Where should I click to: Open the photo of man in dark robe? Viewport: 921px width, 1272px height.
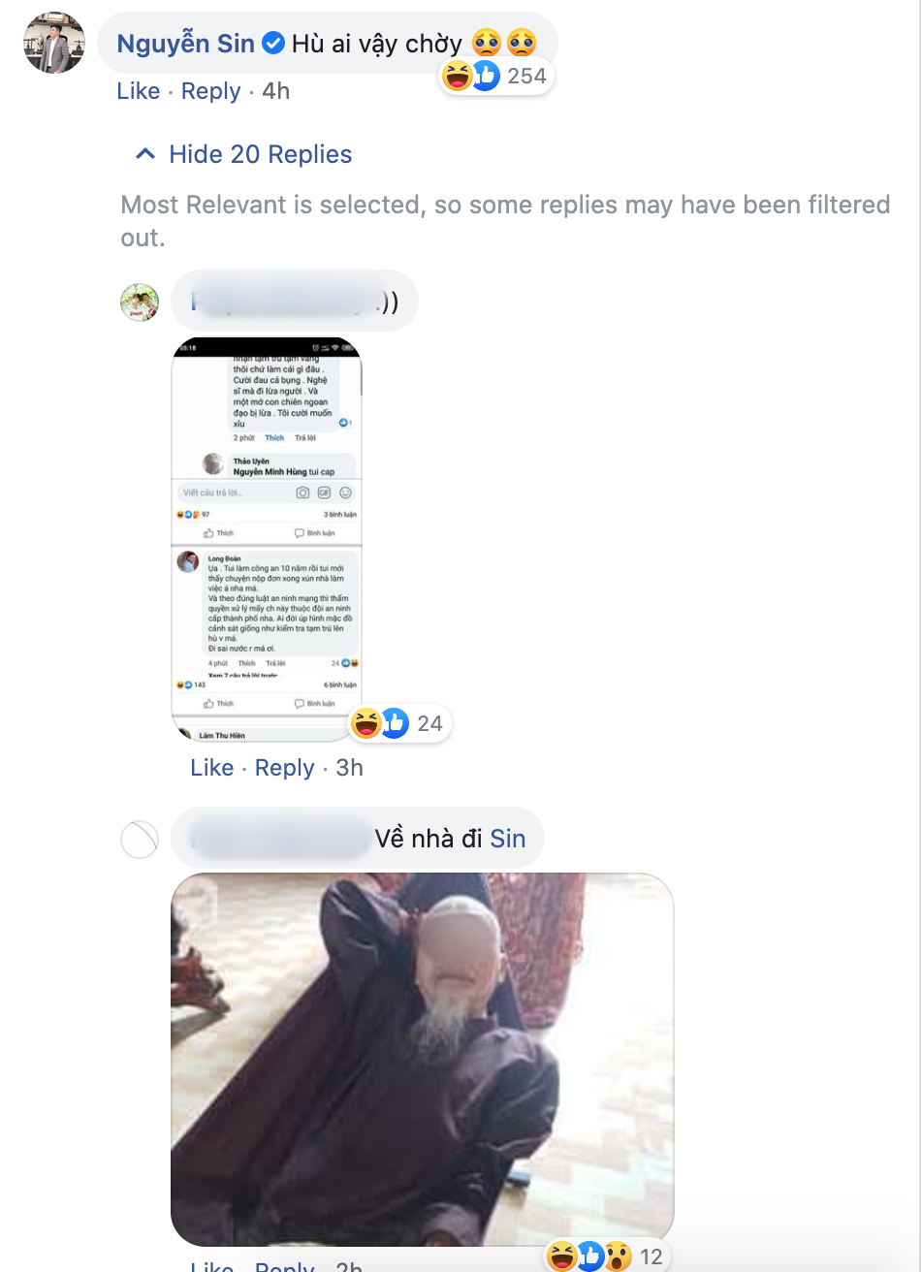(422, 1060)
